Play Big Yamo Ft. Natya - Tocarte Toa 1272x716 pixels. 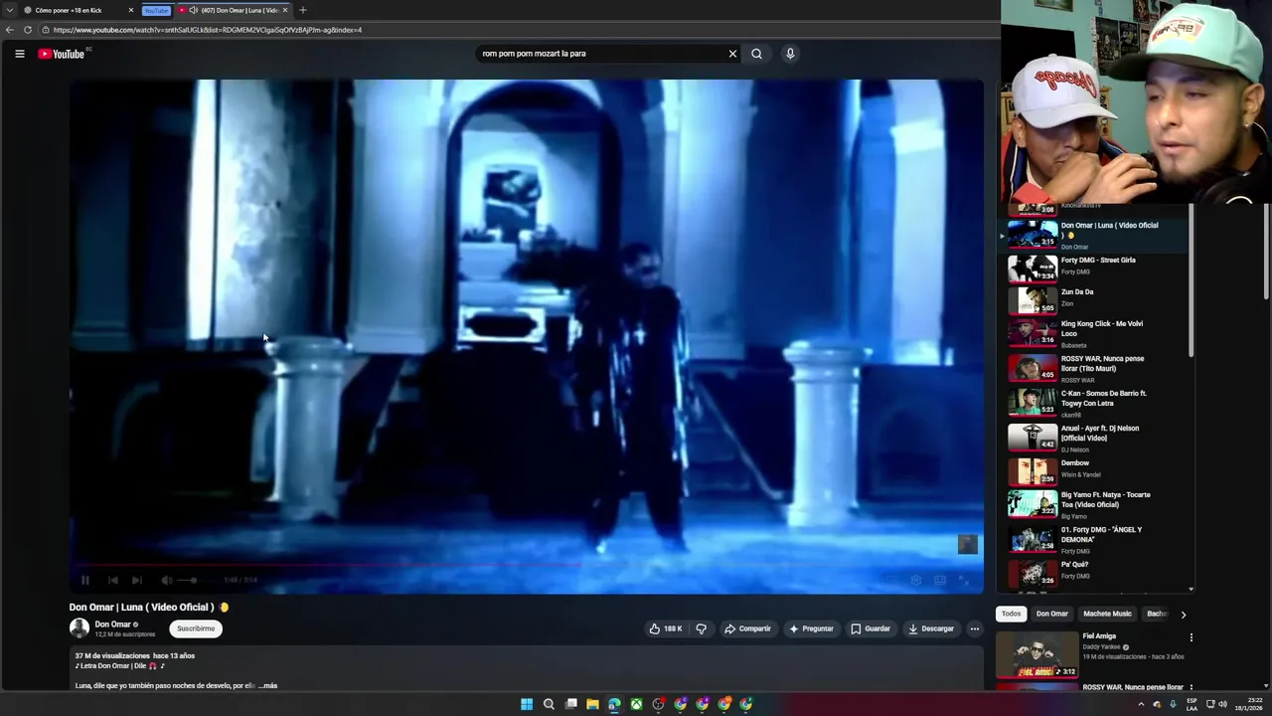1093,504
